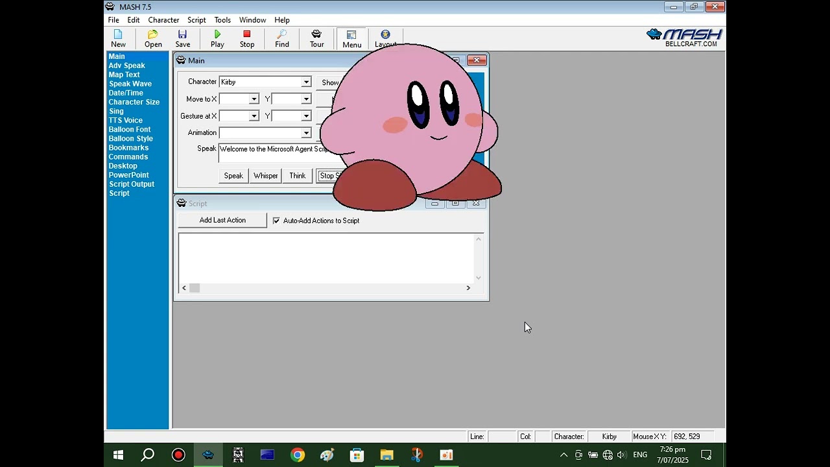Click the Kirby agent character
This screenshot has height=467, width=830.
(x=410, y=127)
